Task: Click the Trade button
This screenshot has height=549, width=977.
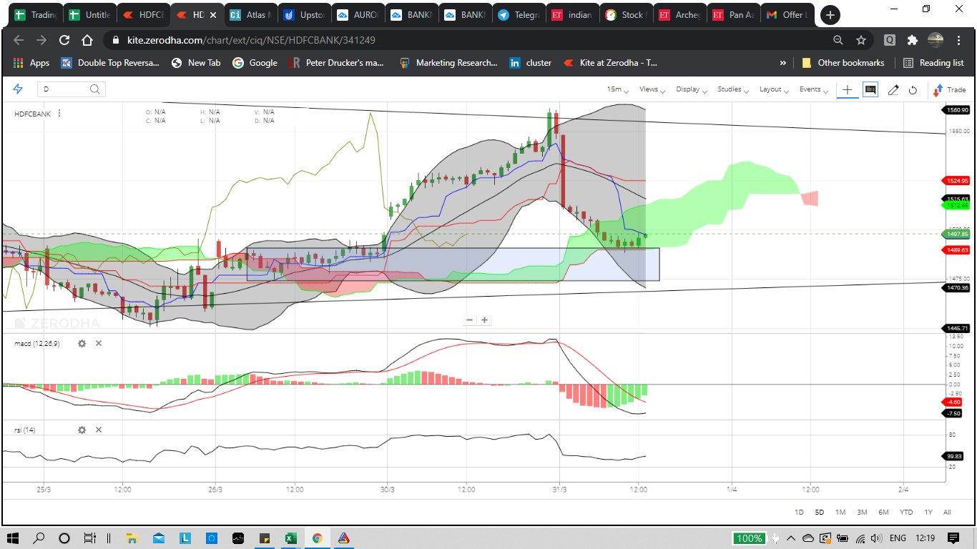Action: tap(948, 89)
